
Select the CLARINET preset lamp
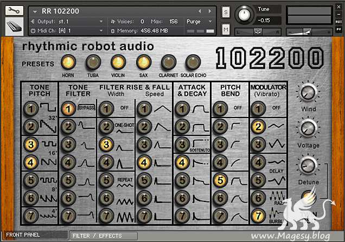169,62
